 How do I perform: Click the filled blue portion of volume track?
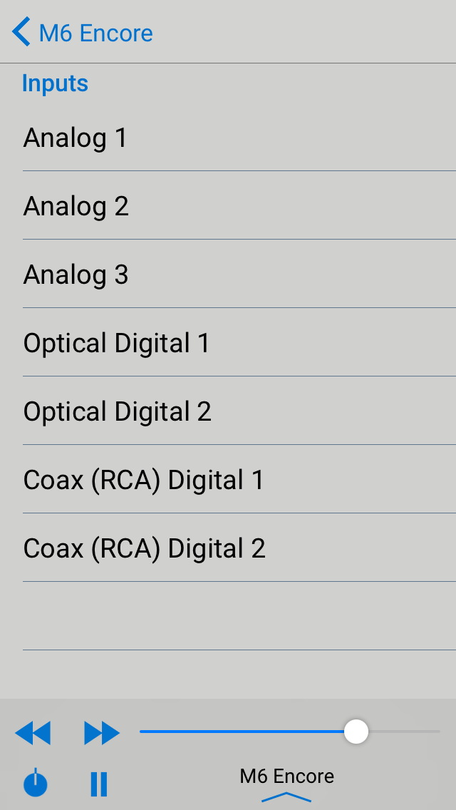242,732
